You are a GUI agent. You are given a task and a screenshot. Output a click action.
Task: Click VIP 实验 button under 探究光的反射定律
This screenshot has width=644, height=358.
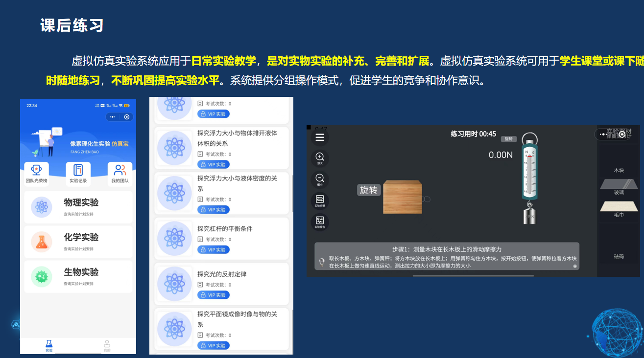coord(214,295)
